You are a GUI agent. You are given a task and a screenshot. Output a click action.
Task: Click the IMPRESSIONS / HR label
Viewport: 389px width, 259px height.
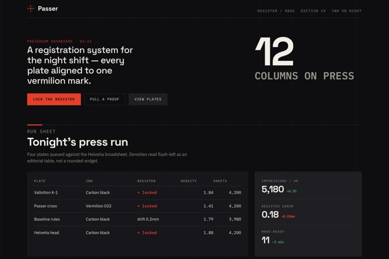(280, 181)
